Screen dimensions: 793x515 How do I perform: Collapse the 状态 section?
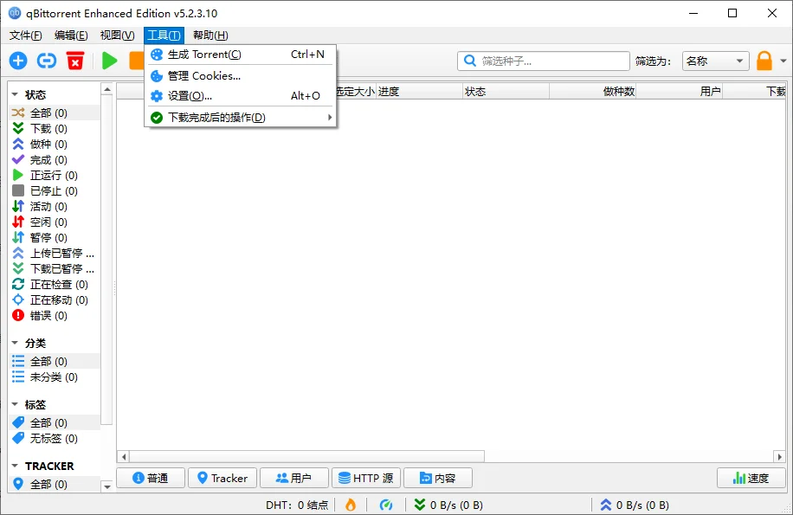coord(16,94)
